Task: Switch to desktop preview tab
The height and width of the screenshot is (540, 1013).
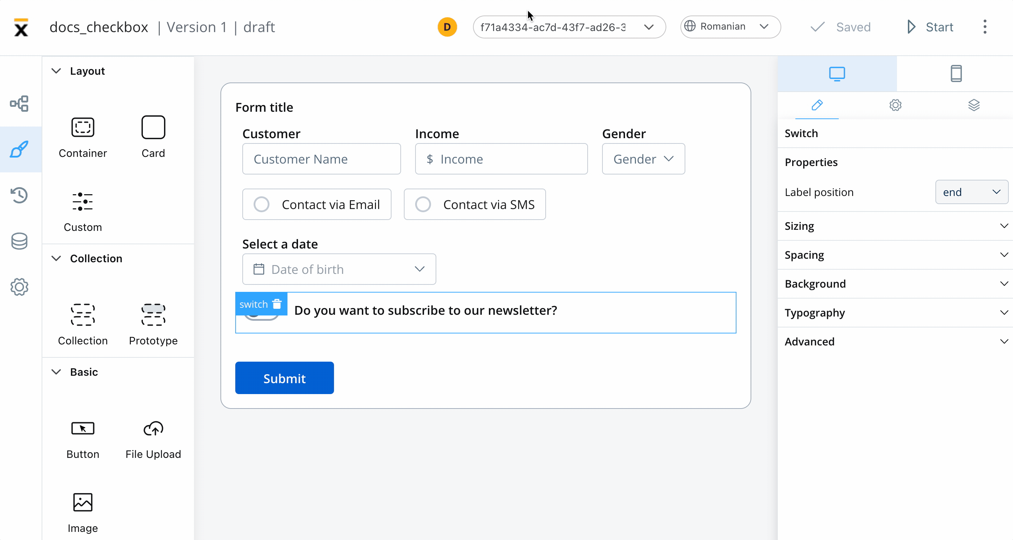Action: [x=837, y=74]
